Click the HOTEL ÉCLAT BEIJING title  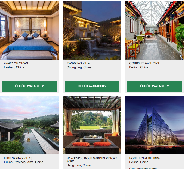pos(144,158)
